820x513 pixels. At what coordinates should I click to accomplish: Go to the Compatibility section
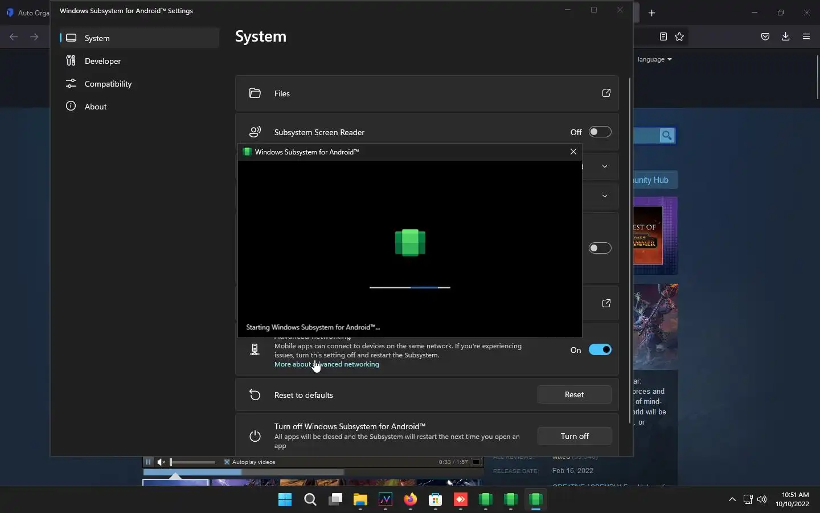click(140, 84)
